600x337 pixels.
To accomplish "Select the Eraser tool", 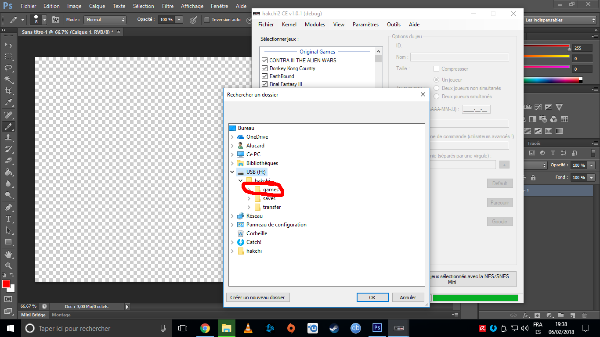I will click(x=8, y=161).
